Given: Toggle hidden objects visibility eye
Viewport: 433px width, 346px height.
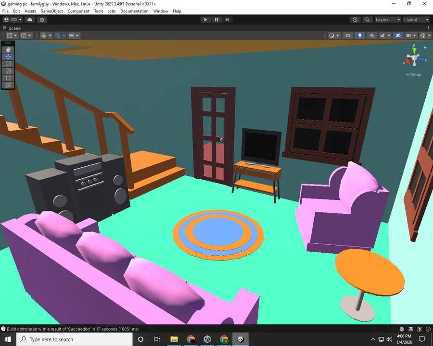Looking at the screenshot, I should 398,35.
